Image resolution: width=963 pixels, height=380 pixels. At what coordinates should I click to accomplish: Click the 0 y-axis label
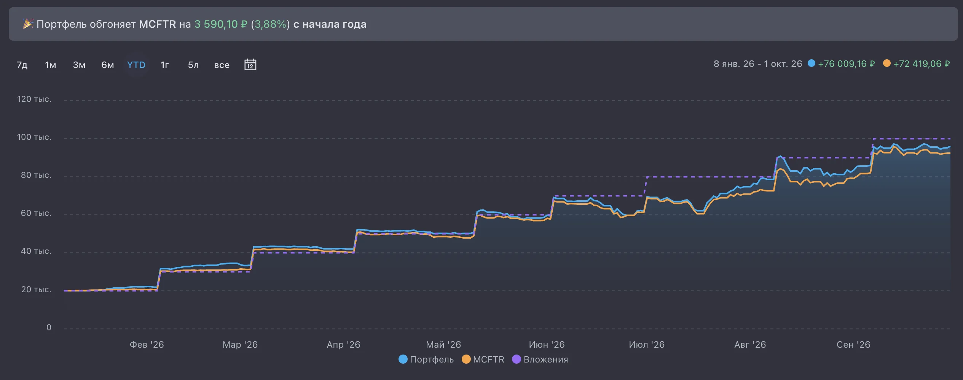[x=49, y=328]
